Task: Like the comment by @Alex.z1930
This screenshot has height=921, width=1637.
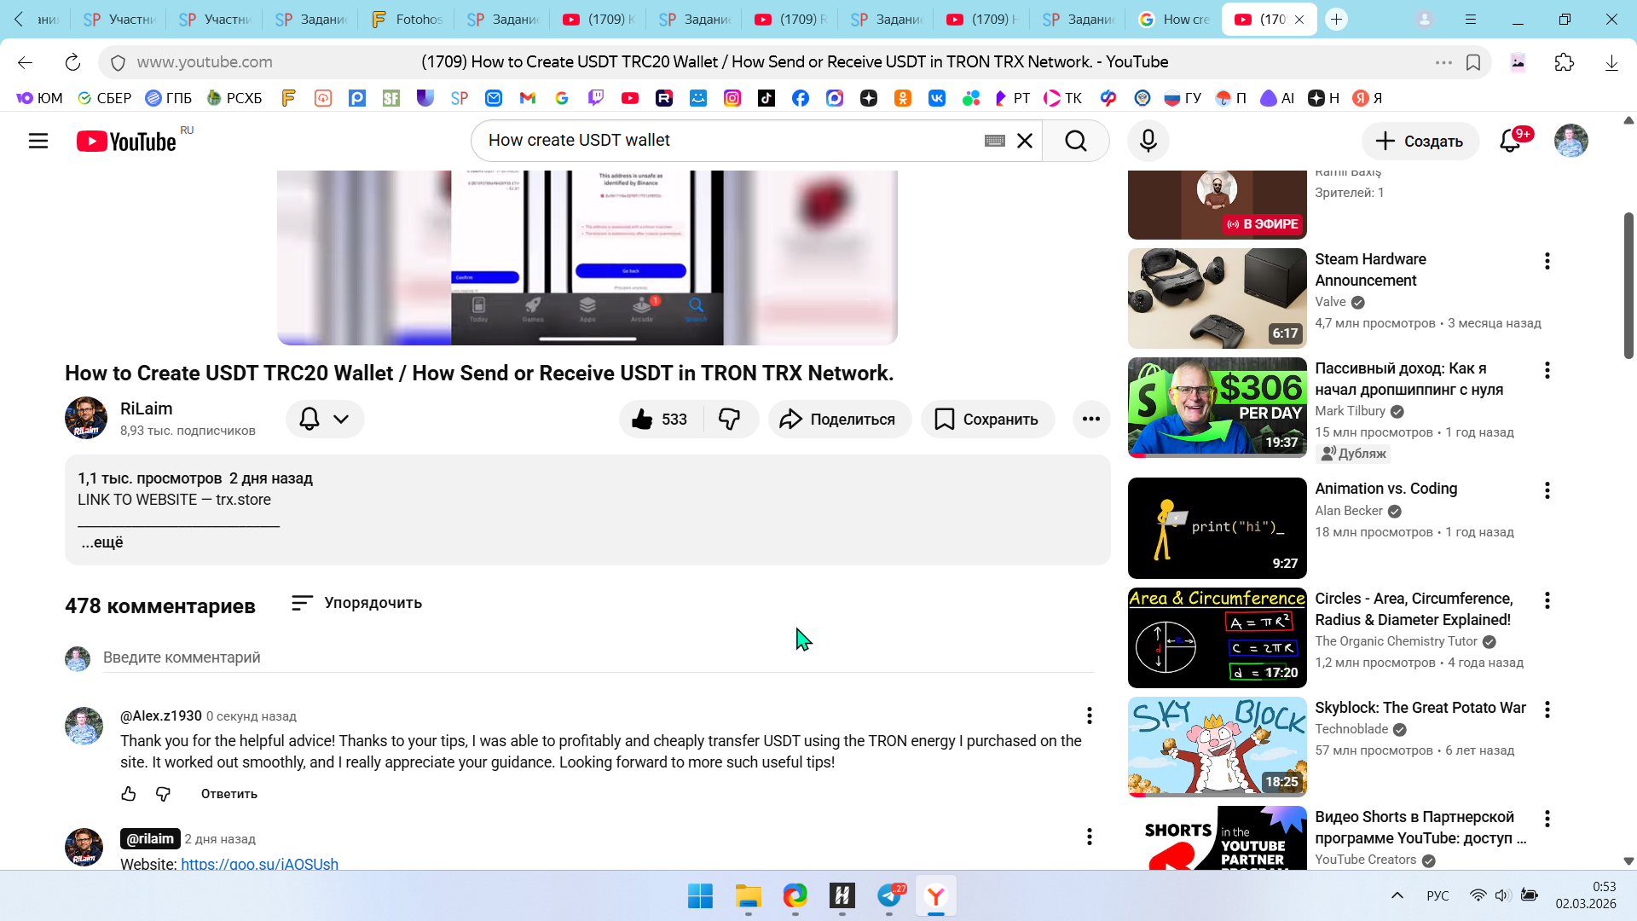Action: click(x=129, y=794)
